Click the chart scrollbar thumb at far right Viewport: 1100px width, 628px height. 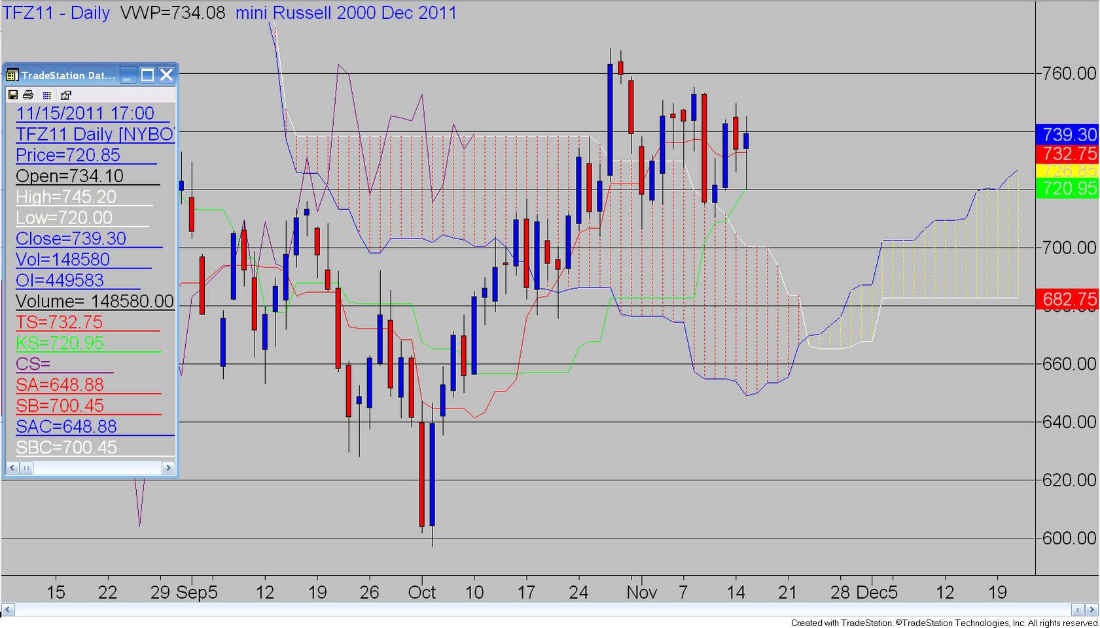coord(1078,610)
